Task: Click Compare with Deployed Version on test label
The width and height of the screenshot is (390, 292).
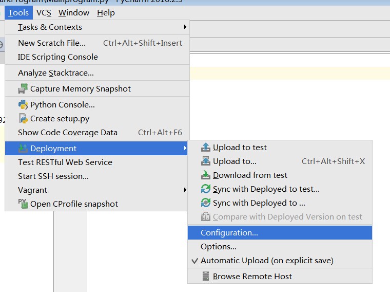Action: (287, 217)
